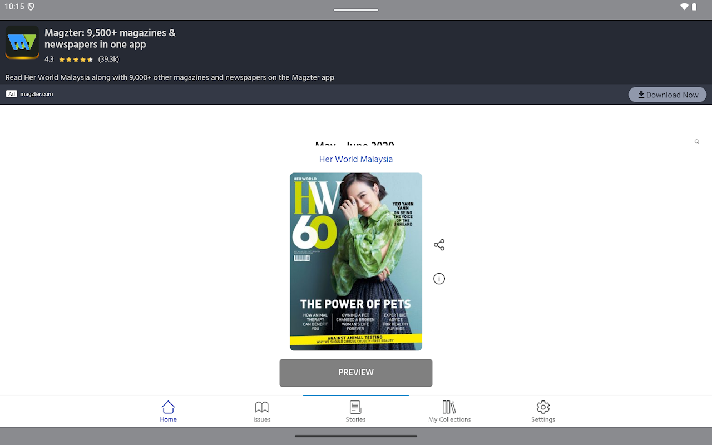Tap the Her World magazine cover thumbnail
The width and height of the screenshot is (712, 445).
click(x=356, y=261)
